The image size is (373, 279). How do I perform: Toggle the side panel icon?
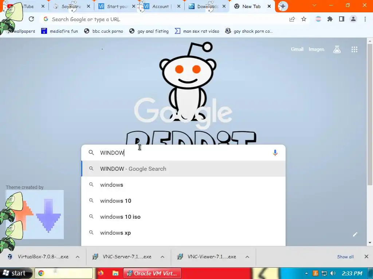[342, 19]
